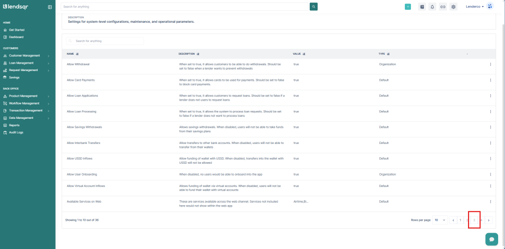Open the notifications bell

tap(432, 7)
